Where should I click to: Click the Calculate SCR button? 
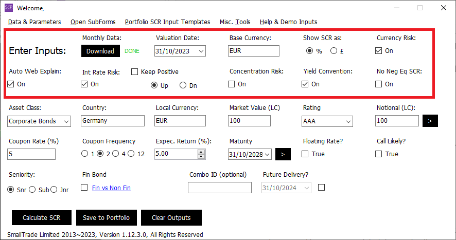(x=41, y=218)
